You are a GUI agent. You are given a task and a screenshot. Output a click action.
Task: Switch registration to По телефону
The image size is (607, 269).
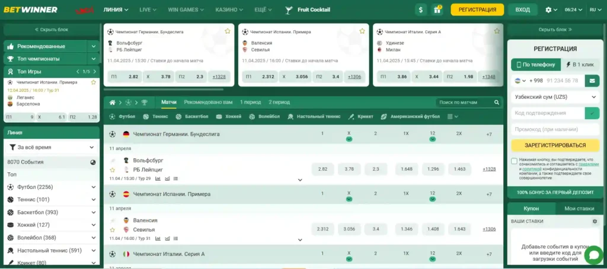tap(536, 65)
